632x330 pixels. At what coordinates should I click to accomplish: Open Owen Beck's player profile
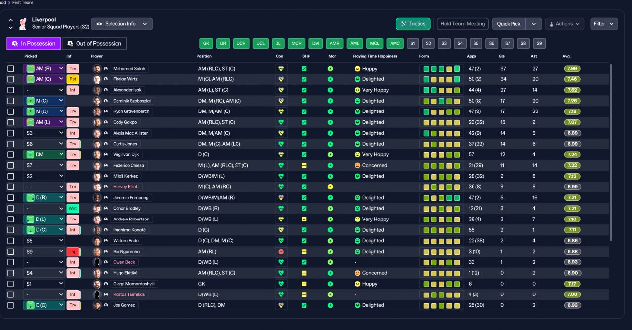click(x=125, y=262)
